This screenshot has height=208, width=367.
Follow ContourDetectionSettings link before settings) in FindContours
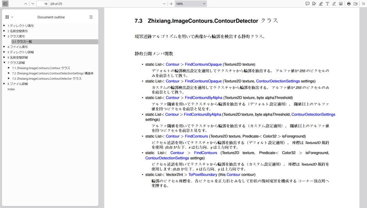(167, 158)
